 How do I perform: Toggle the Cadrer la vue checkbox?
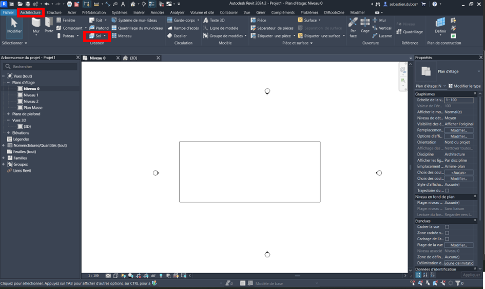tap(447, 227)
